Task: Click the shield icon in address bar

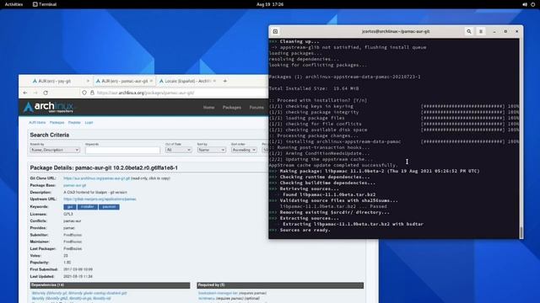Action: click(x=84, y=93)
